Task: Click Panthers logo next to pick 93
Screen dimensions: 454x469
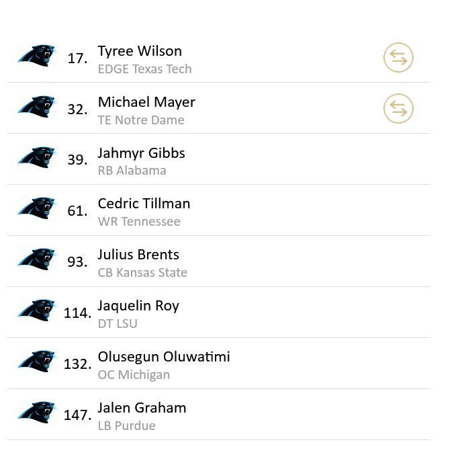Action: [x=37, y=260]
